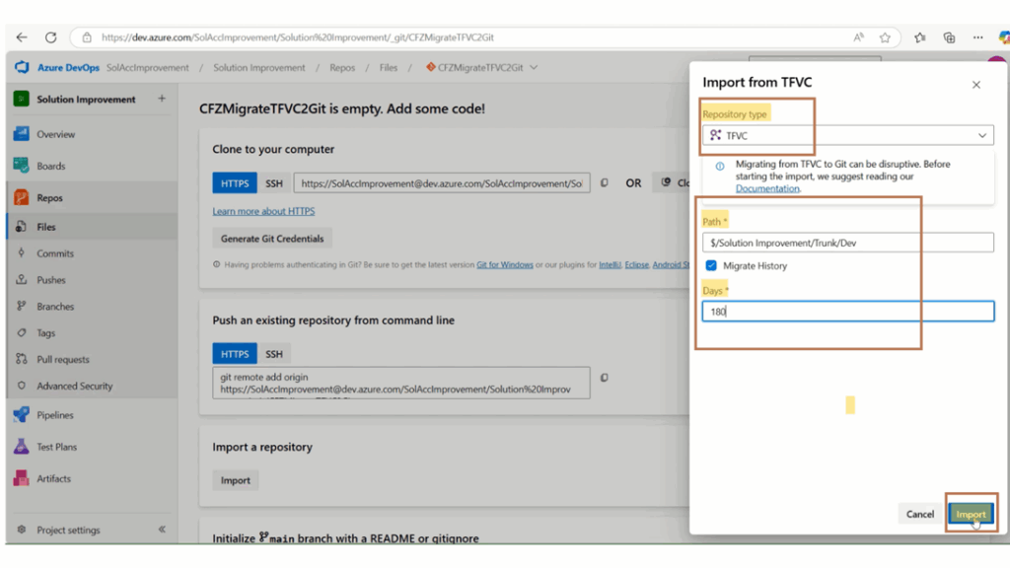The width and height of the screenshot is (1010, 568).
Task: Toggle Migrate History checkbox
Action: [711, 265]
